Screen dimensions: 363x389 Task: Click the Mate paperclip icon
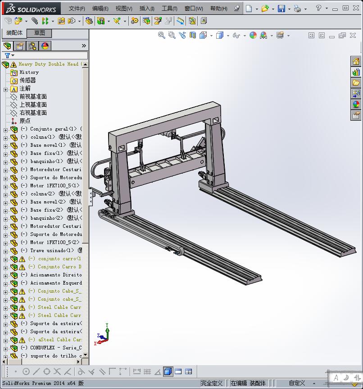coord(35,21)
